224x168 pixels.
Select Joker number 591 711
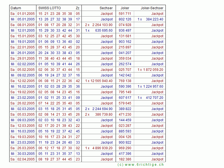pos(125,14)
